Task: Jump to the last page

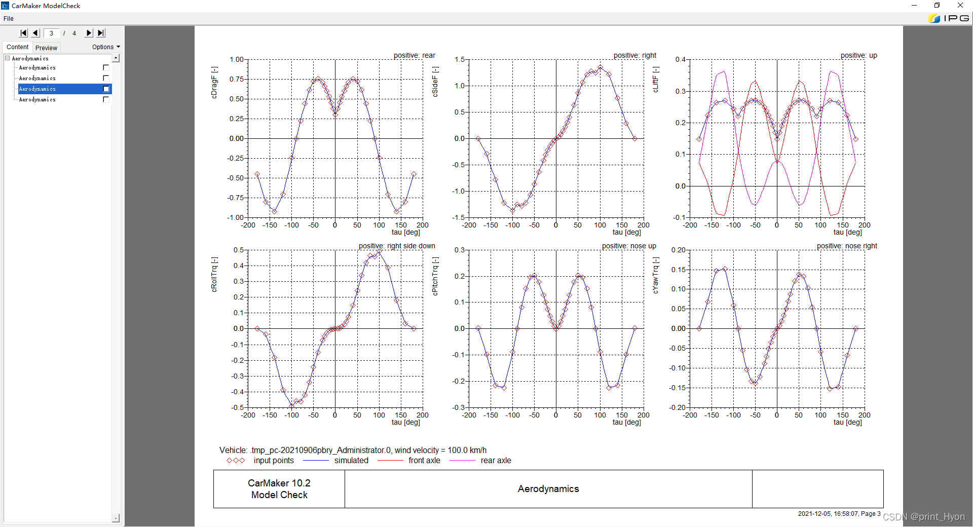Action: [x=101, y=33]
